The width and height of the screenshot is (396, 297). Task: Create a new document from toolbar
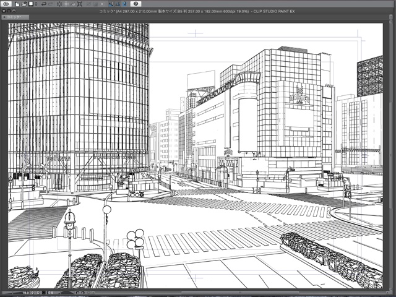point(17,4)
